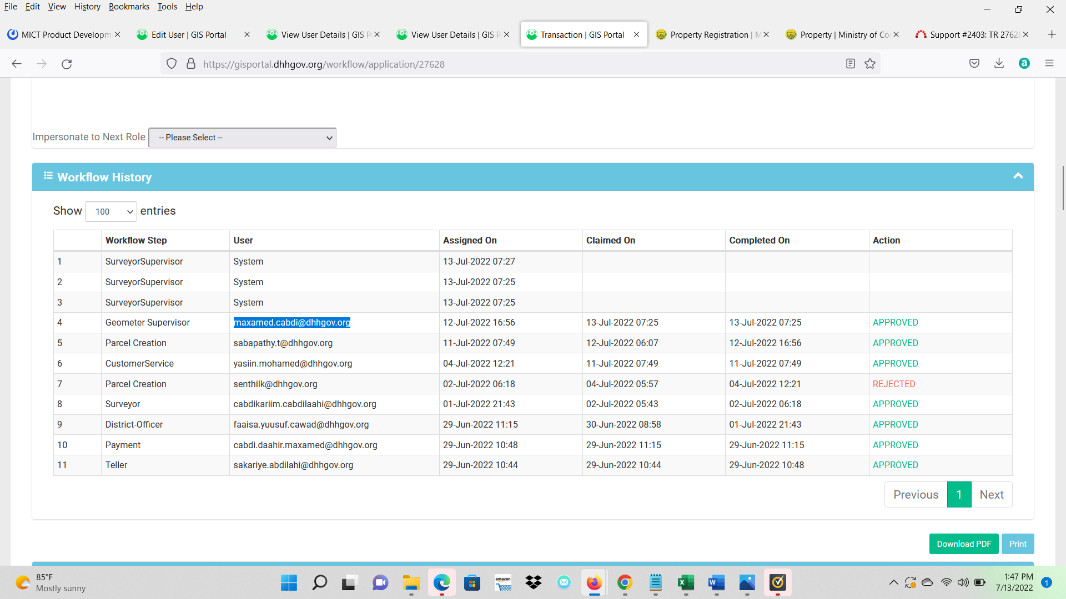
Task: Open the Firefox downloads icon
Action: (999, 64)
